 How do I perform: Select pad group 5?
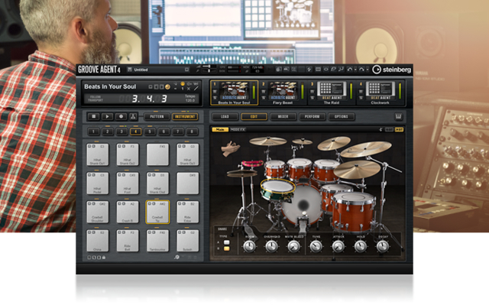150,131
